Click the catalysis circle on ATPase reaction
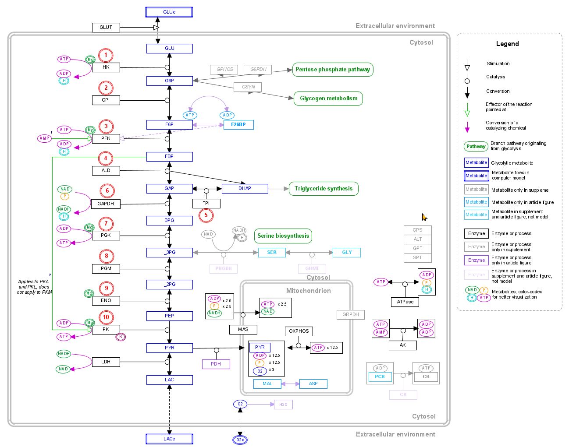Viewport: 569px width, 447px height. tap(405, 284)
